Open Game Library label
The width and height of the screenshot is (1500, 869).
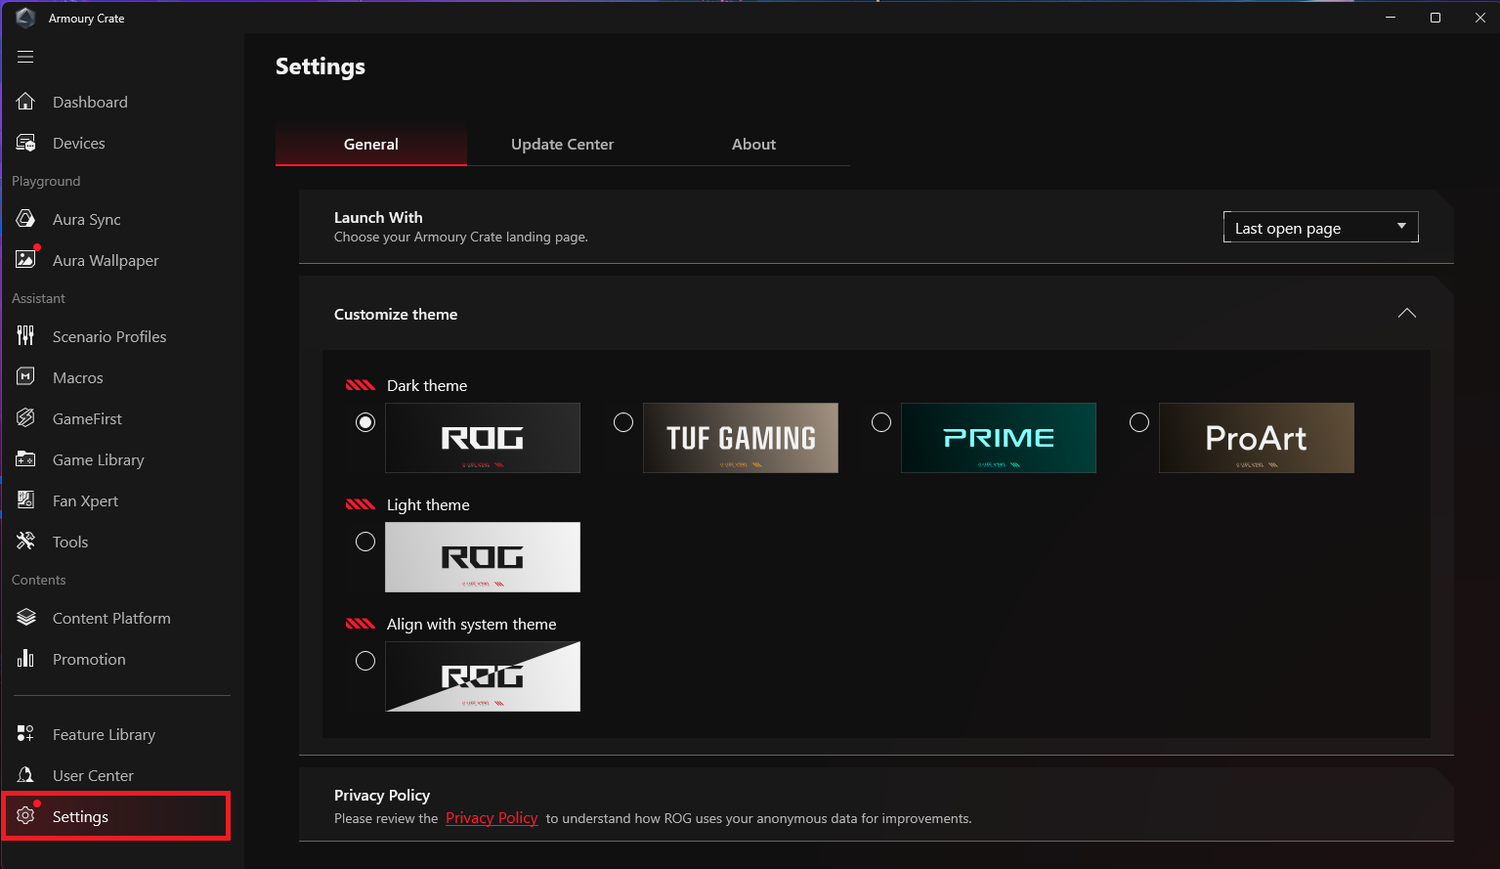99,460
